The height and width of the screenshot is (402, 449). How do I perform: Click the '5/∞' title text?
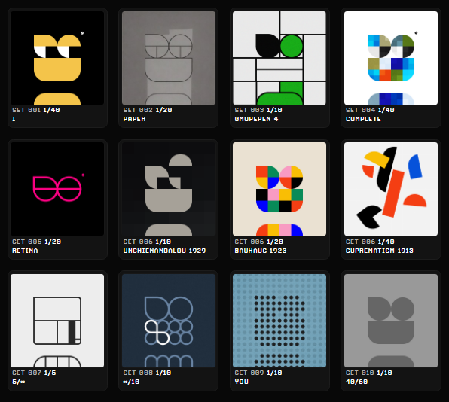[19, 382]
